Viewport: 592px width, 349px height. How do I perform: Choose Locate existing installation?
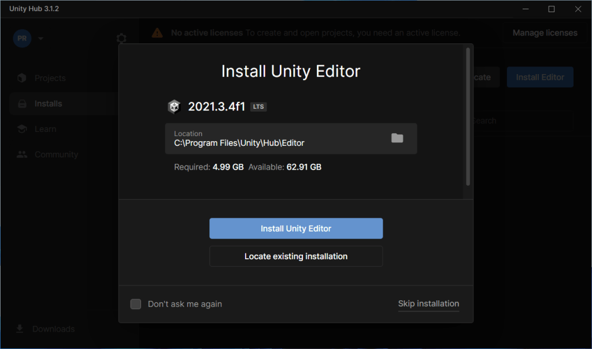[x=296, y=256]
